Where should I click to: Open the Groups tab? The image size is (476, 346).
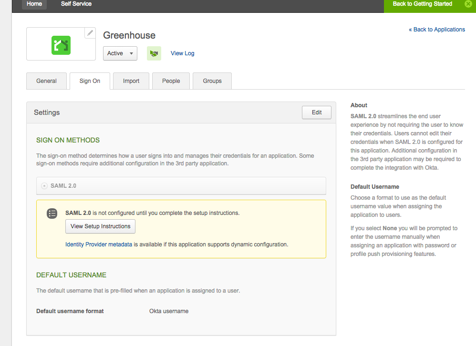pos(212,81)
